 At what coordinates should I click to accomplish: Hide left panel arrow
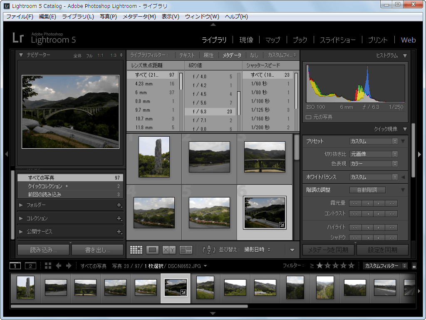[7, 154]
